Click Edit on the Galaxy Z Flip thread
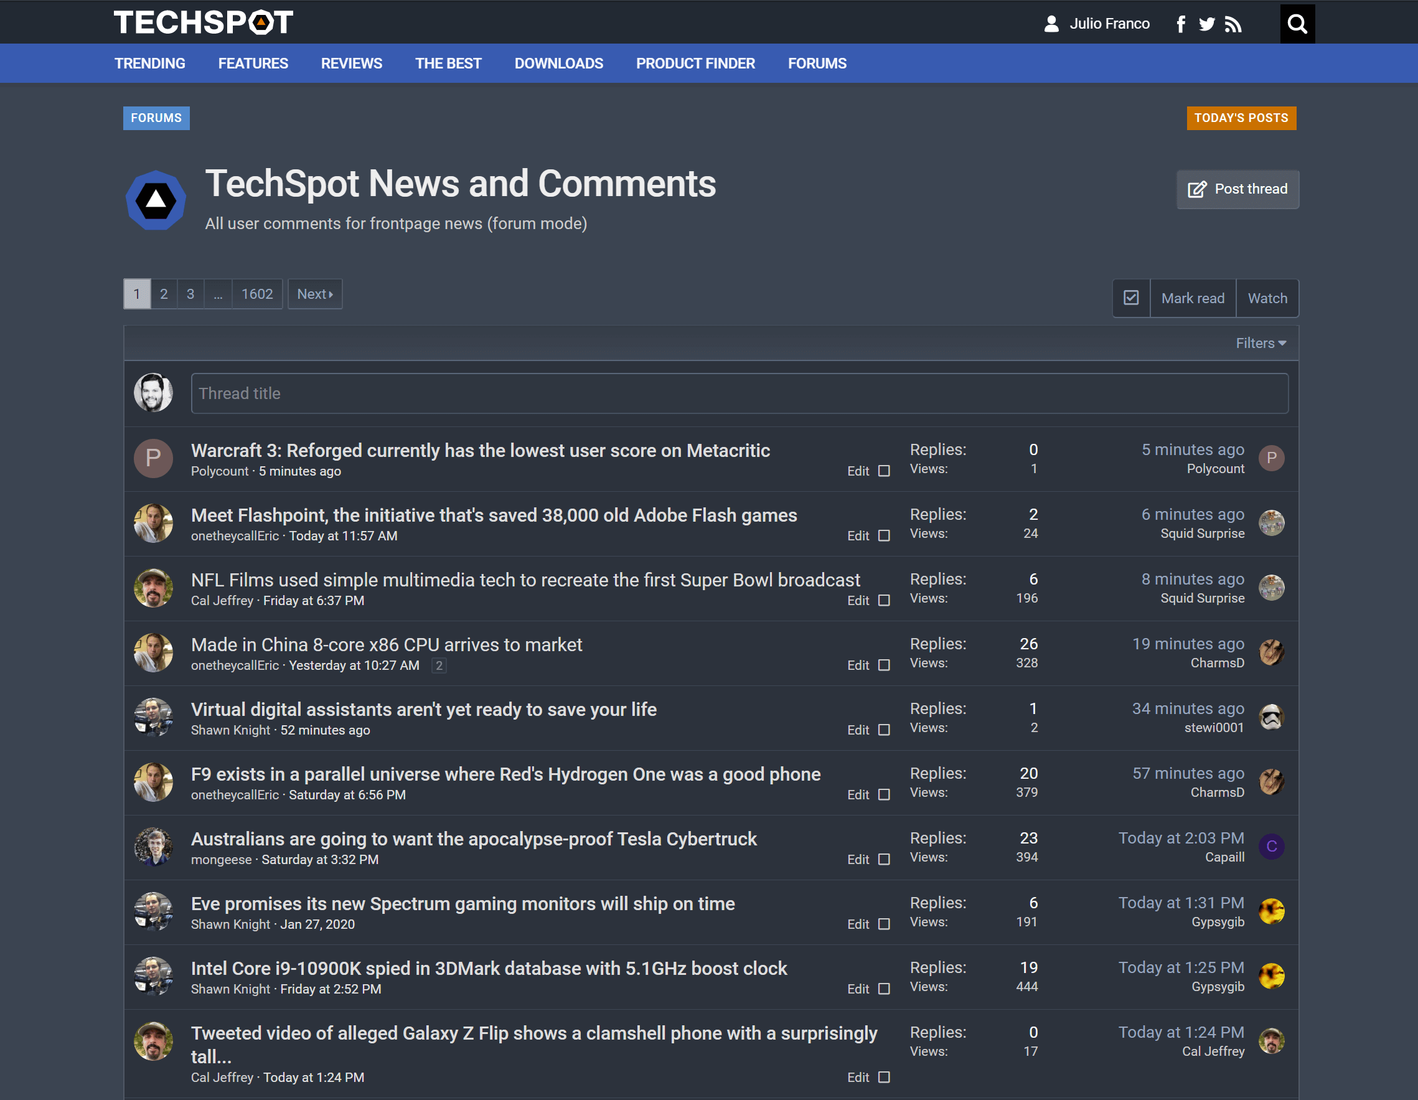The height and width of the screenshot is (1100, 1418). click(858, 1077)
